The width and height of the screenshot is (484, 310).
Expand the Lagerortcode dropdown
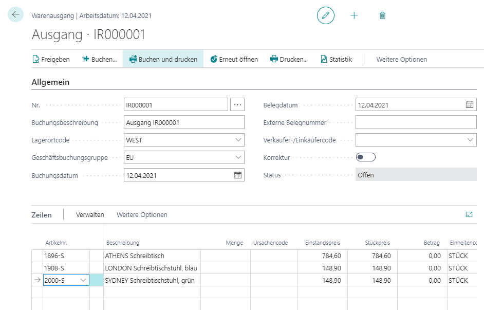pos(238,140)
